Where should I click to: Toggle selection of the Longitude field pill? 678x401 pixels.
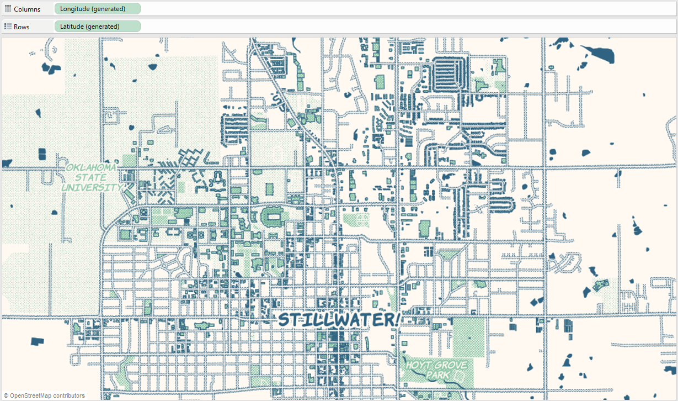(97, 8)
